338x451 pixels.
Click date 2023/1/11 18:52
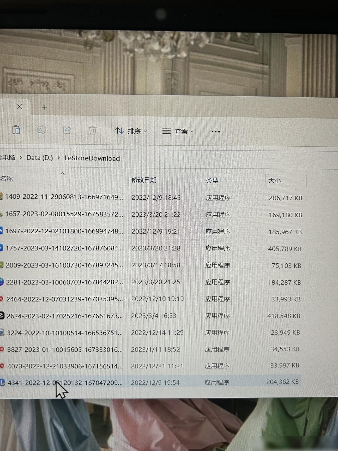click(x=155, y=349)
